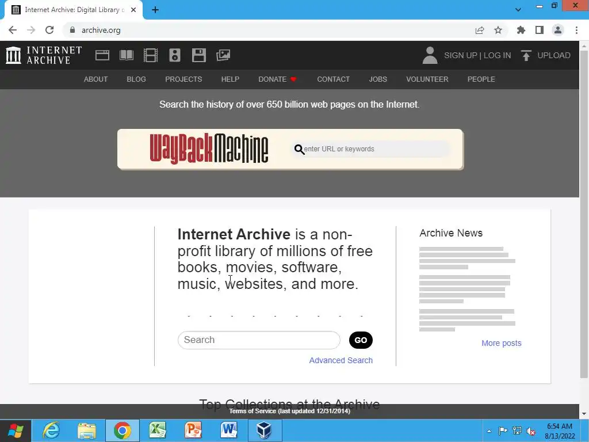Click the user avatar icon
This screenshot has height=442, width=589.
coord(430,55)
